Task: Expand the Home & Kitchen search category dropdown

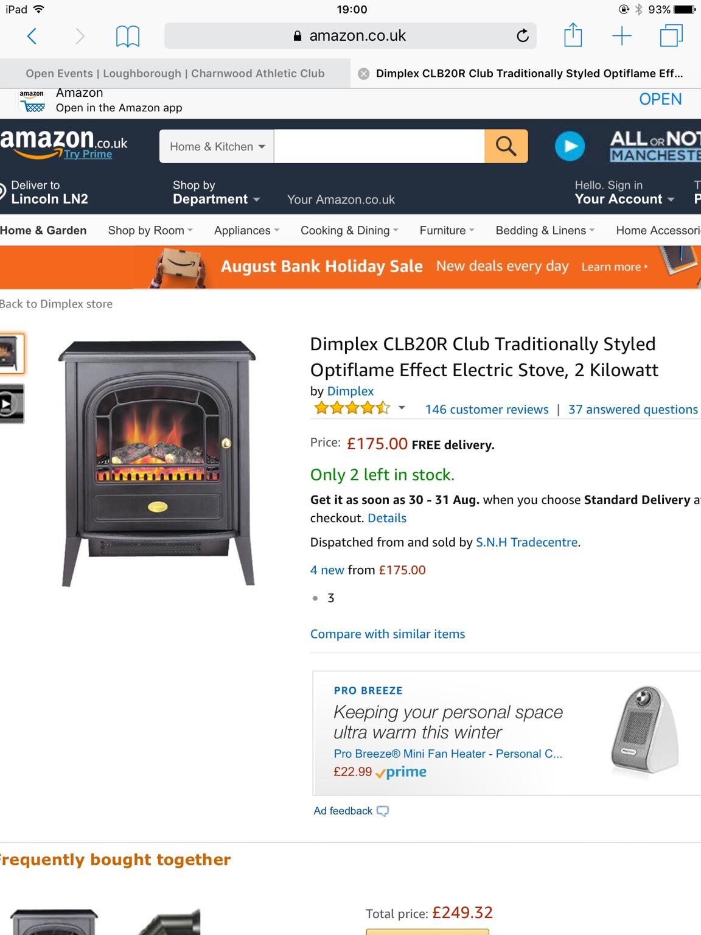Action: pos(217,146)
